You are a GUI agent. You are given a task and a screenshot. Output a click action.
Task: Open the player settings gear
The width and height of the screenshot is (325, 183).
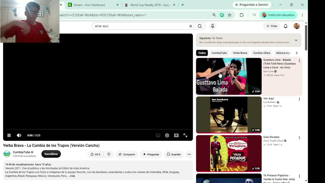167,135
